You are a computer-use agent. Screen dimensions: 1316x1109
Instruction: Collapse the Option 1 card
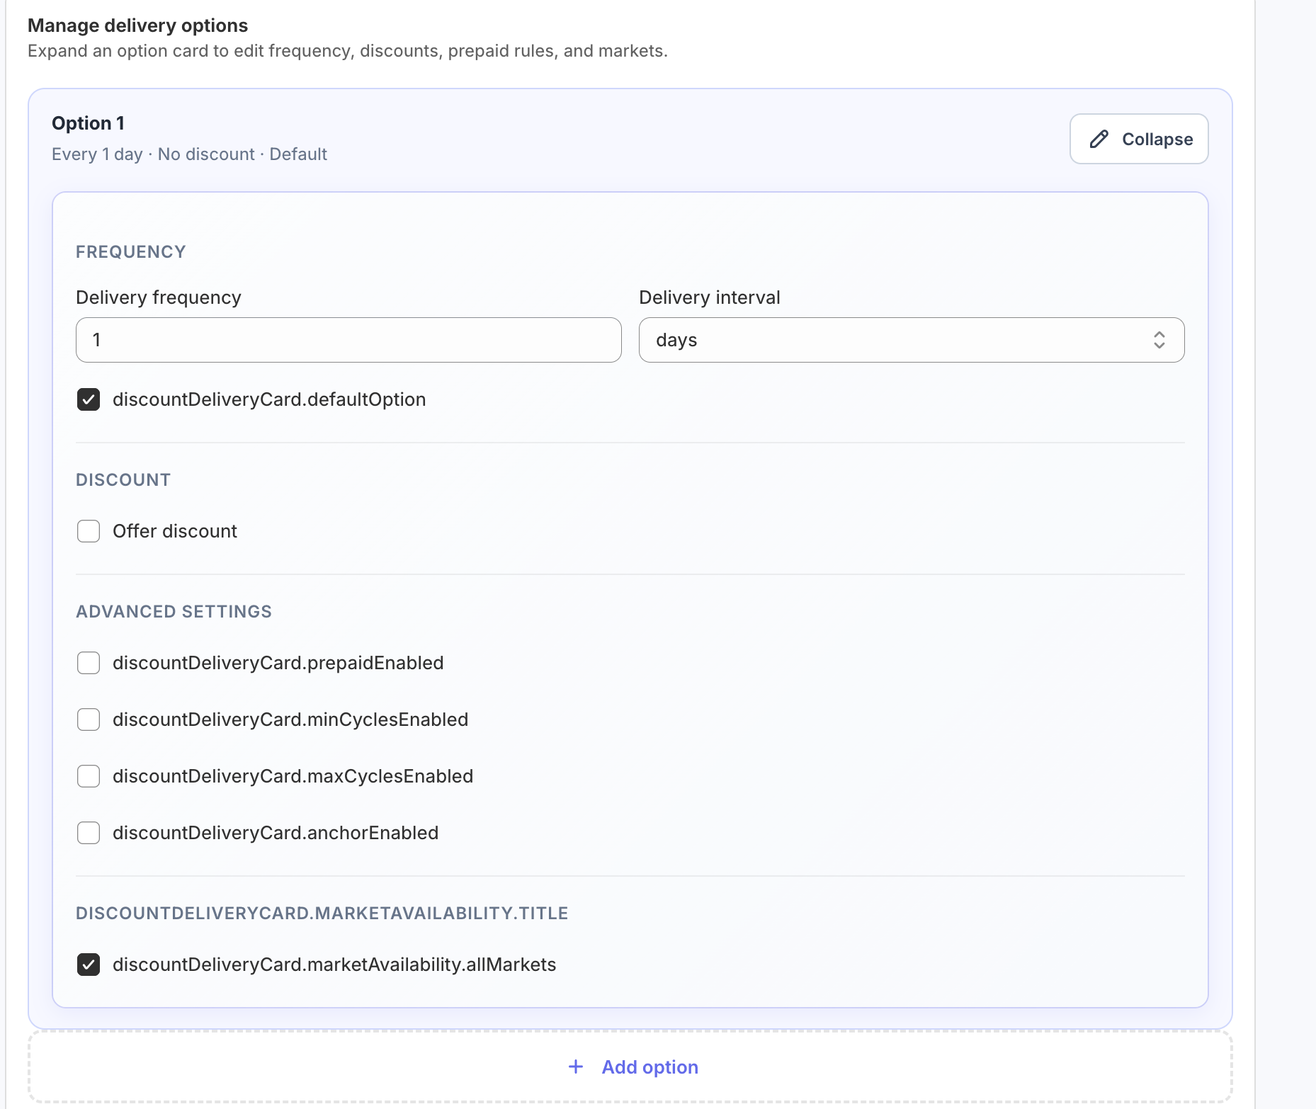(1139, 139)
